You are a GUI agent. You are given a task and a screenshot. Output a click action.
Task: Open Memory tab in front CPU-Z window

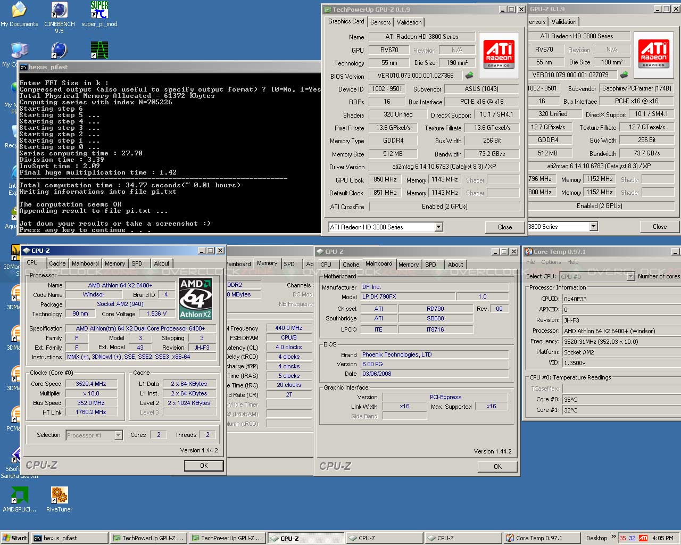(x=115, y=263)
